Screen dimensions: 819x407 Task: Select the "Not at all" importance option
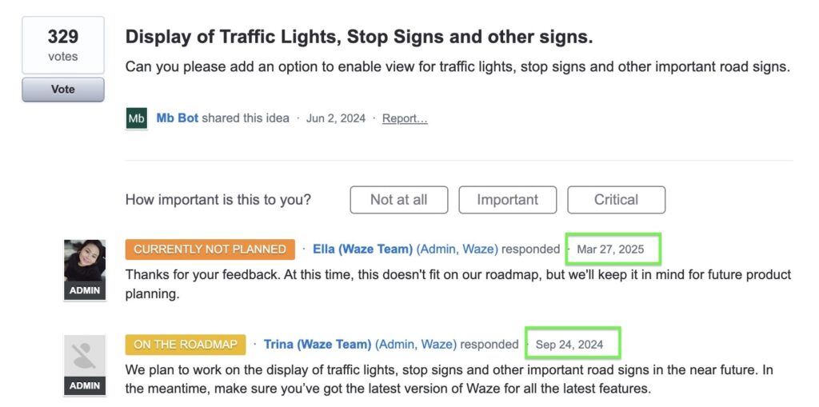click(x=398, y=200)
